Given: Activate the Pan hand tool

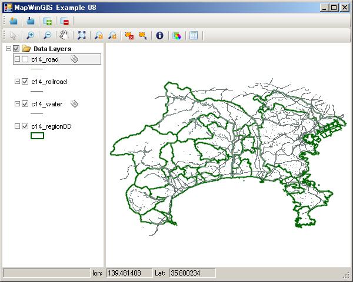Looking at the screenshot, I should click(x=64, y=35).
